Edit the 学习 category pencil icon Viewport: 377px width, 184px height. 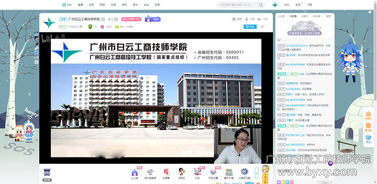pyautogui.click(x=116, y=19)
